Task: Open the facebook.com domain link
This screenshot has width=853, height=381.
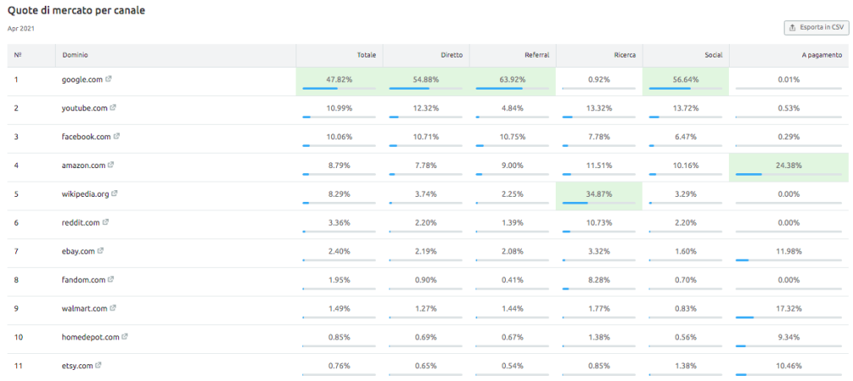Action: click(x=86, y=137)
